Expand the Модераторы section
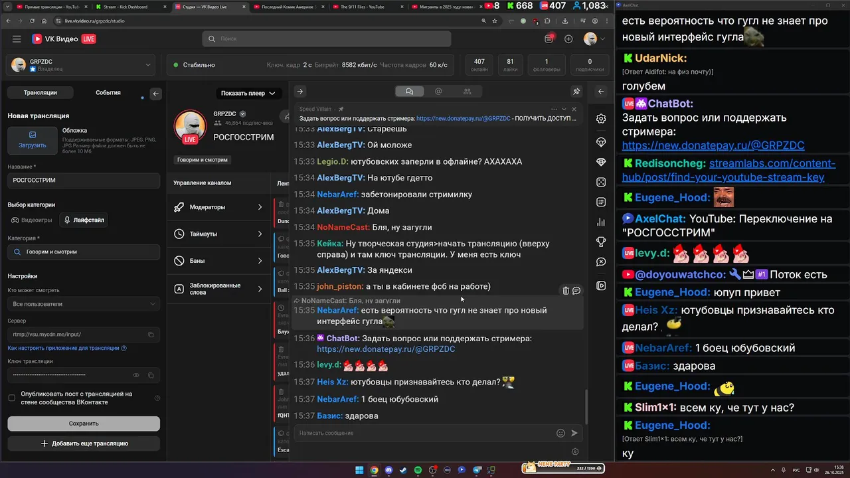Viewport: 850px width, 478px height. pos(218,207)
